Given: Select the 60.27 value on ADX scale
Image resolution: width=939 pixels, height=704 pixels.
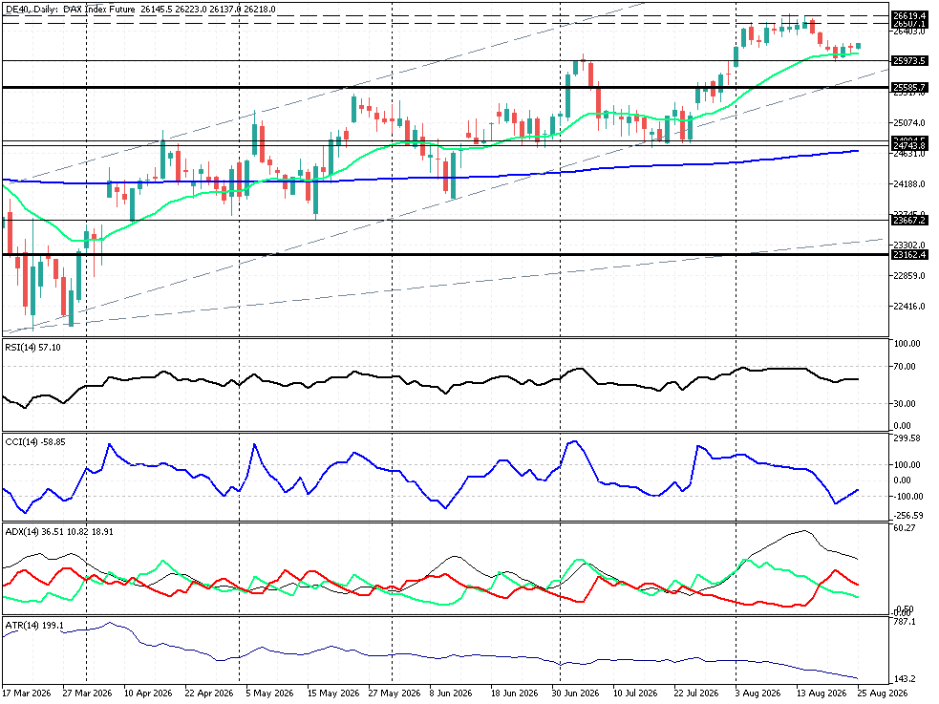Looking at the screenshot, I should point(905,528).
